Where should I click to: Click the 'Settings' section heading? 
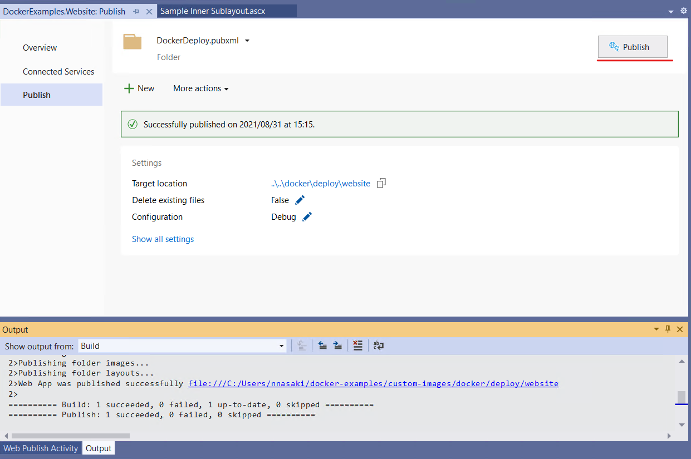tap(147, 163)
